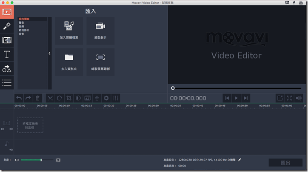Select 音樂 in the import list

[21, 26]
